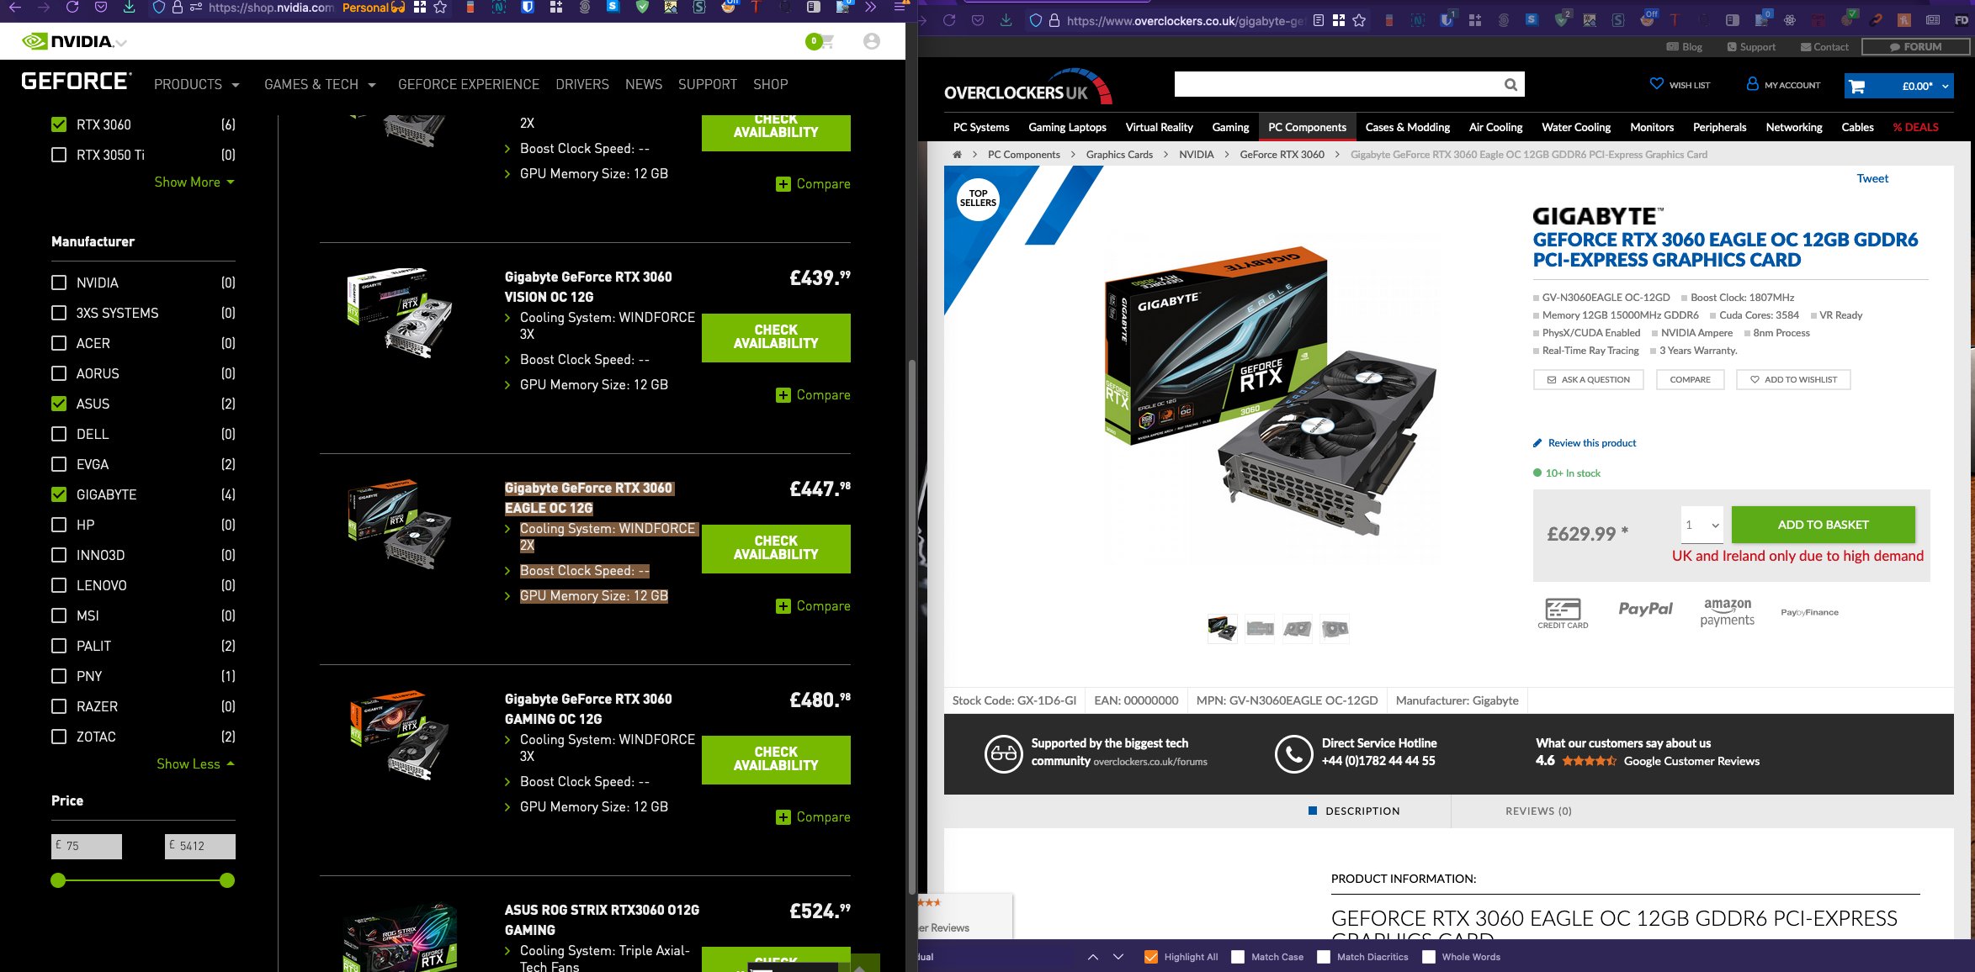Enable the EVGA manufacturer checkbox

pos(59,464)
